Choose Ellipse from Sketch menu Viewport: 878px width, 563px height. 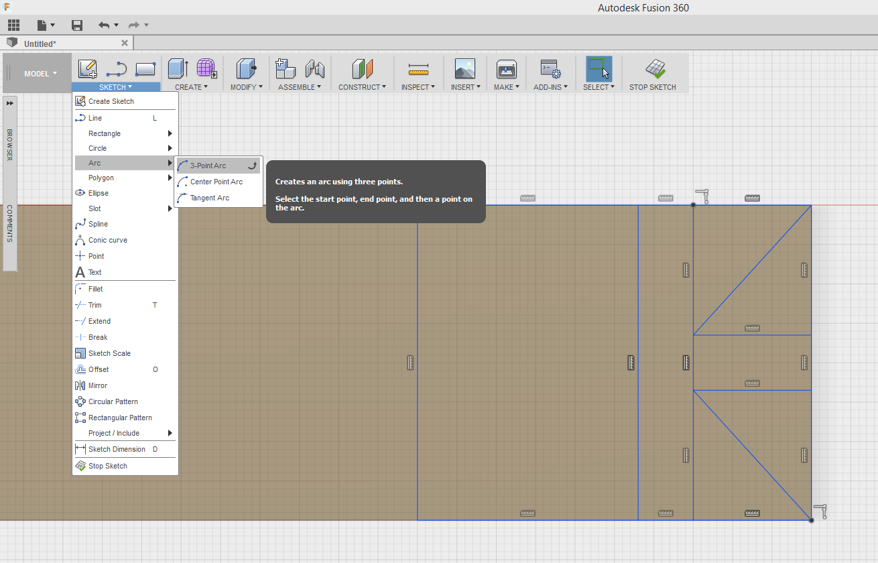125,193
